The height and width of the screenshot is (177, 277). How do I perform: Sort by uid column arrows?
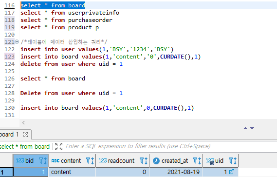coord(235,161)
